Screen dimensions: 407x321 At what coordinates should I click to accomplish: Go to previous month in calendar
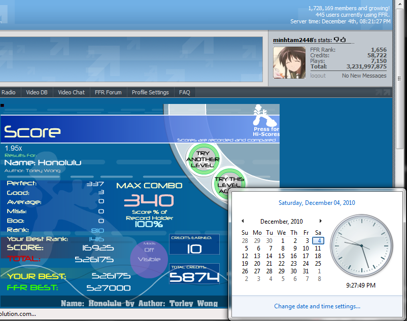(243, 221)
